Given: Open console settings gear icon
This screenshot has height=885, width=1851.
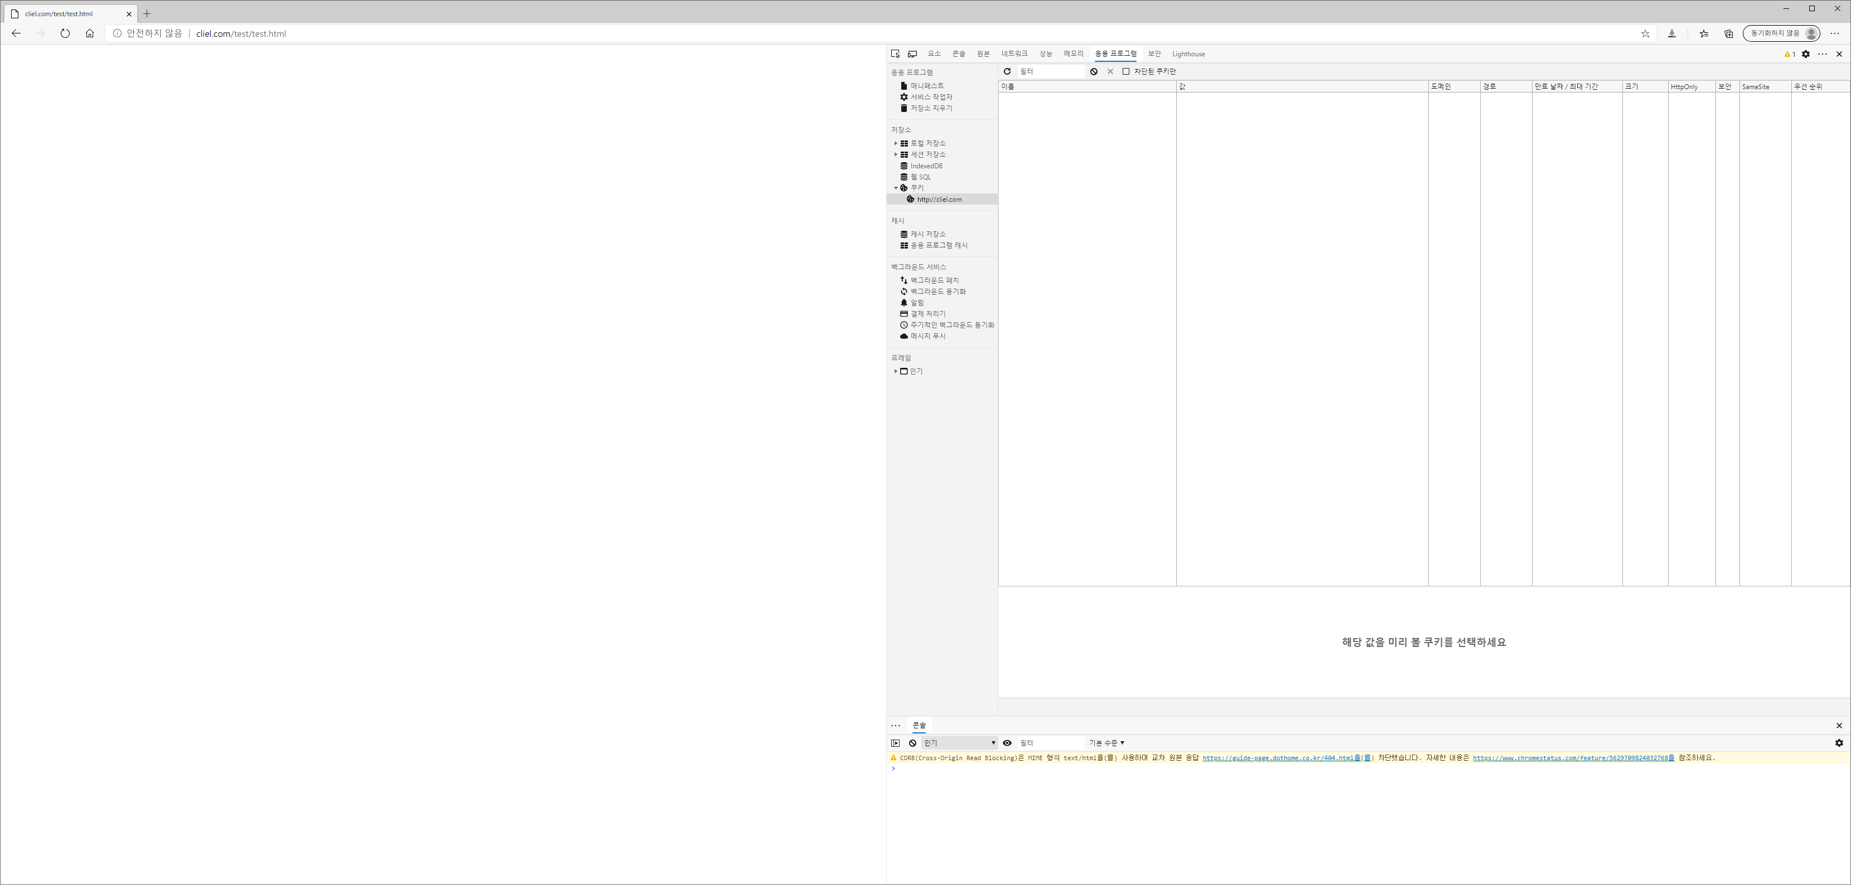Looking at the screenshot, I should click(x=1839, y=743).
